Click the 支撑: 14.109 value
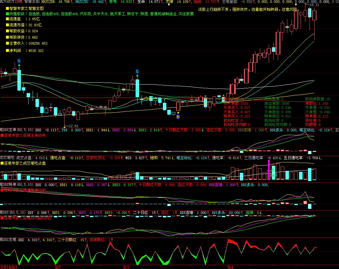Screen dimensions: 339x269 [179, 2]
